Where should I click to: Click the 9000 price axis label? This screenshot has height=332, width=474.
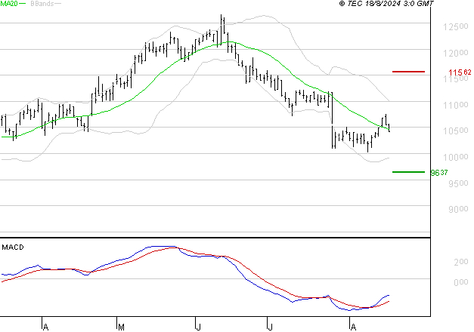(458, 209)
